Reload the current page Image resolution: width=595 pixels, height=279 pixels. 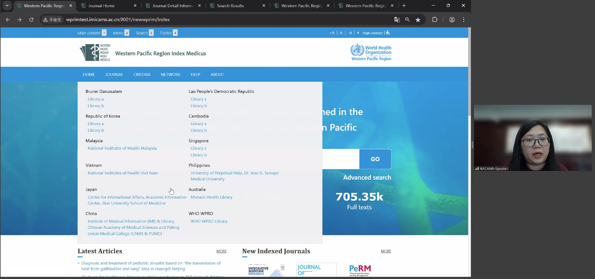31,20
